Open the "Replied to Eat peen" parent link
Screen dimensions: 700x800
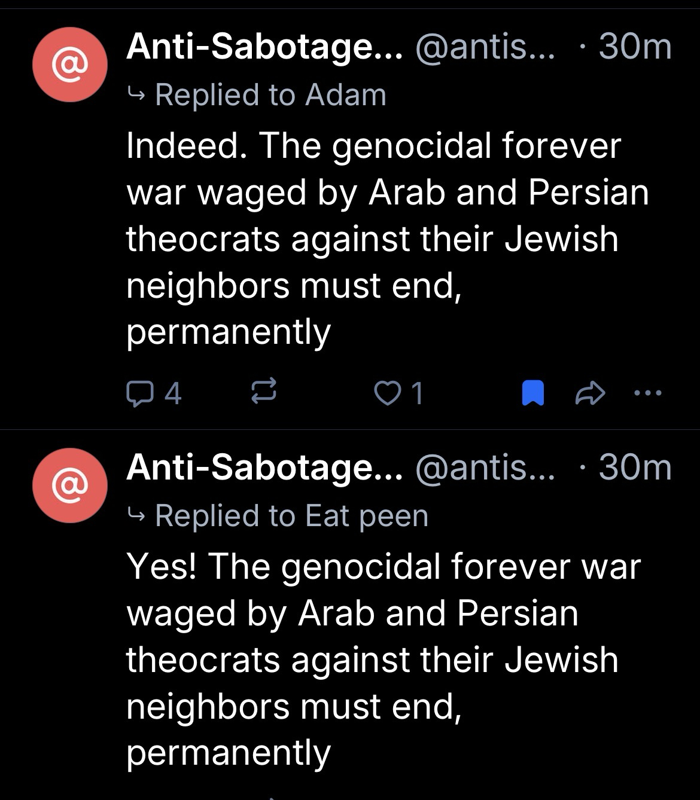(291, 515)
